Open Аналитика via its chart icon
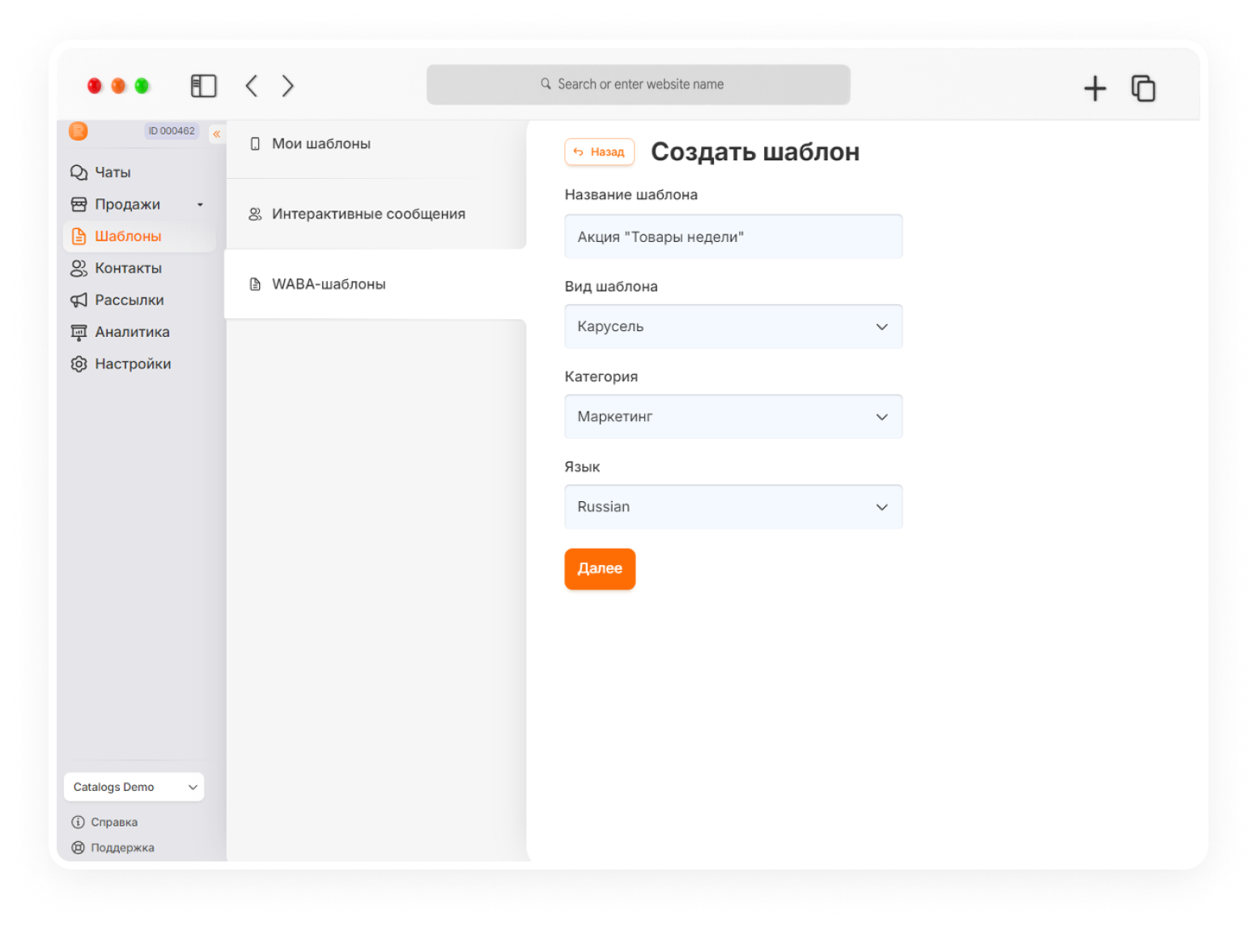Screen dimensions: 1257x927 pos(79,332)
